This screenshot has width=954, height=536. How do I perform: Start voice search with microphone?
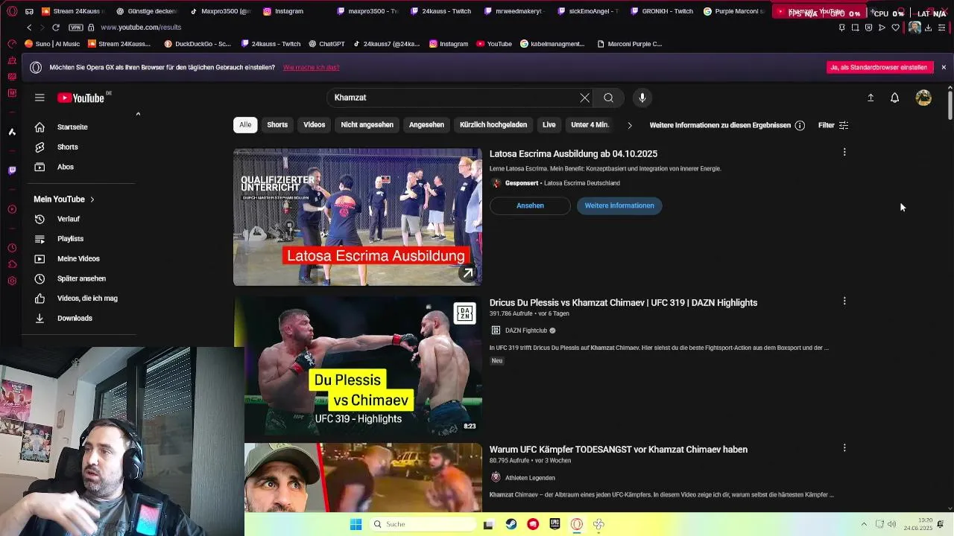(x=642, y=98)
